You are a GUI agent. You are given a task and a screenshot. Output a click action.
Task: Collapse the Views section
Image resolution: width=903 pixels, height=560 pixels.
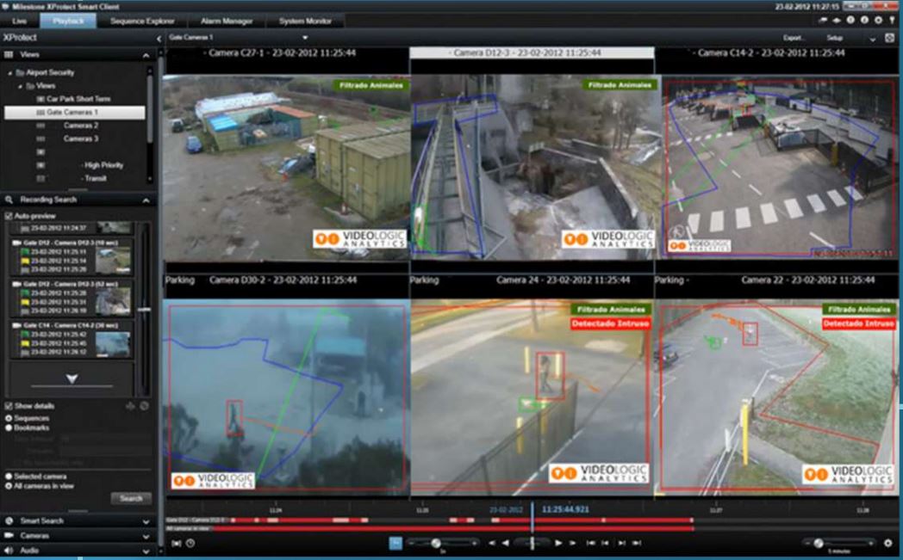(146, 55)
